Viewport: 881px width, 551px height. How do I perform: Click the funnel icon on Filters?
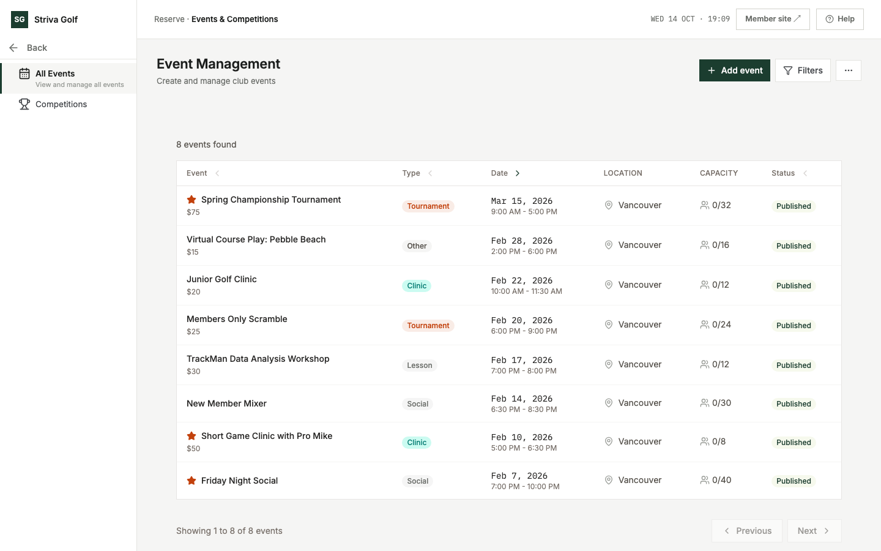coord(788,70)
